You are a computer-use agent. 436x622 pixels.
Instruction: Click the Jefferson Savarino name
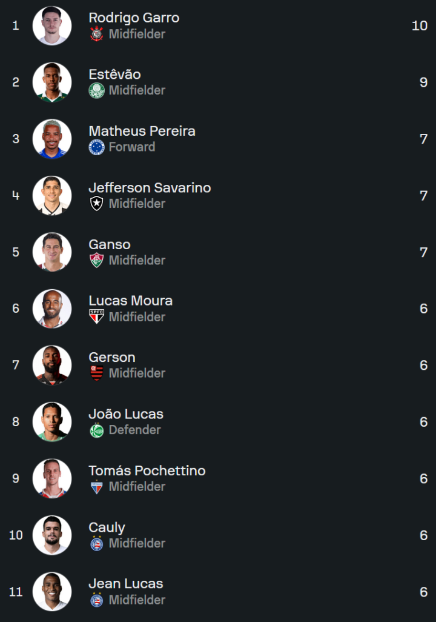click(x=150, y=188)
